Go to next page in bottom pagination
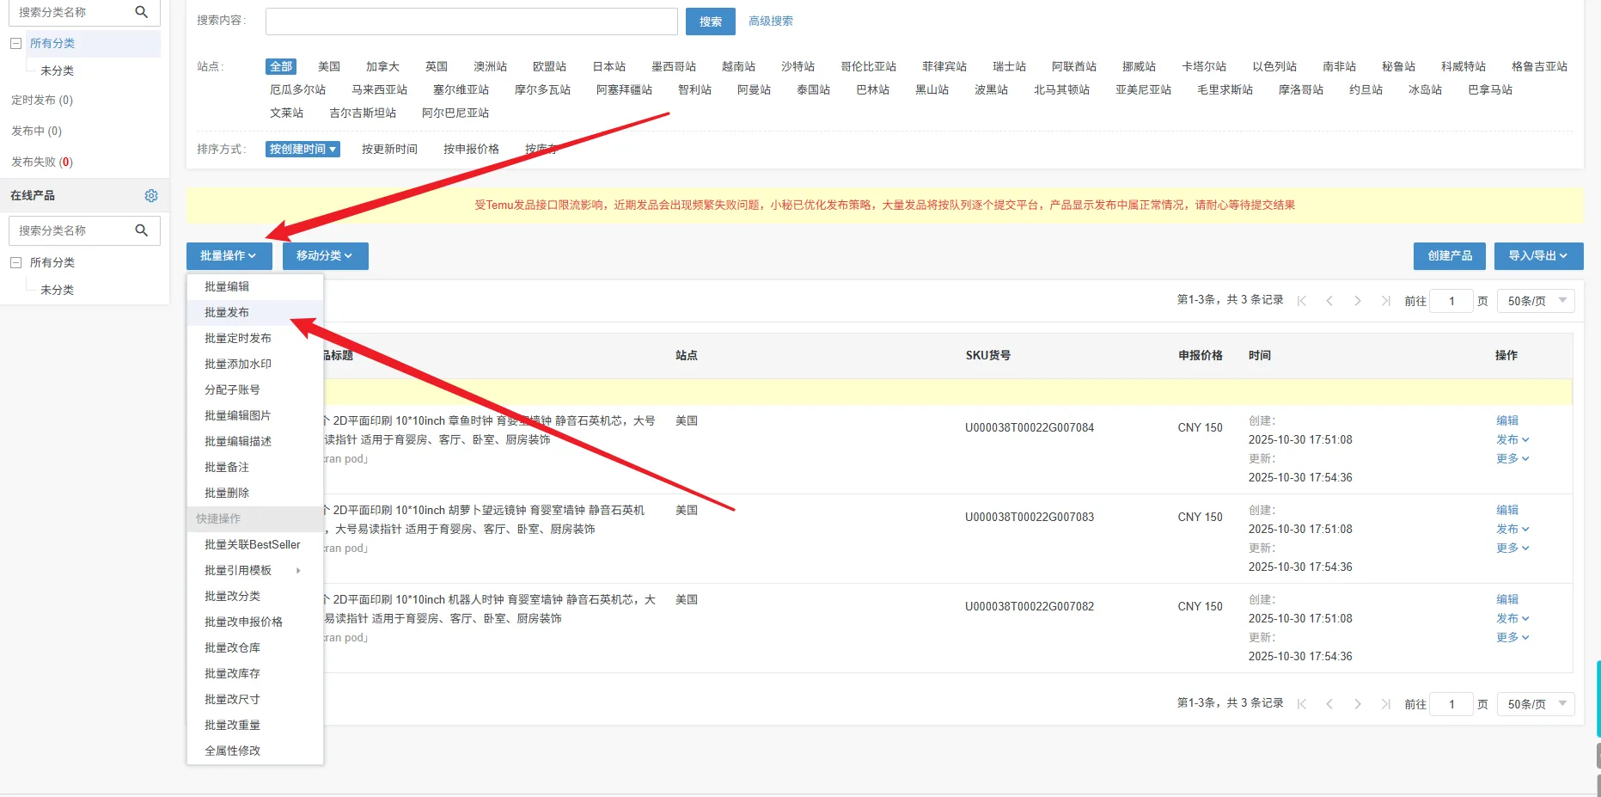Image resolution: width=1601 pixels, height=797 pixels. click(x=1358, y=704)
